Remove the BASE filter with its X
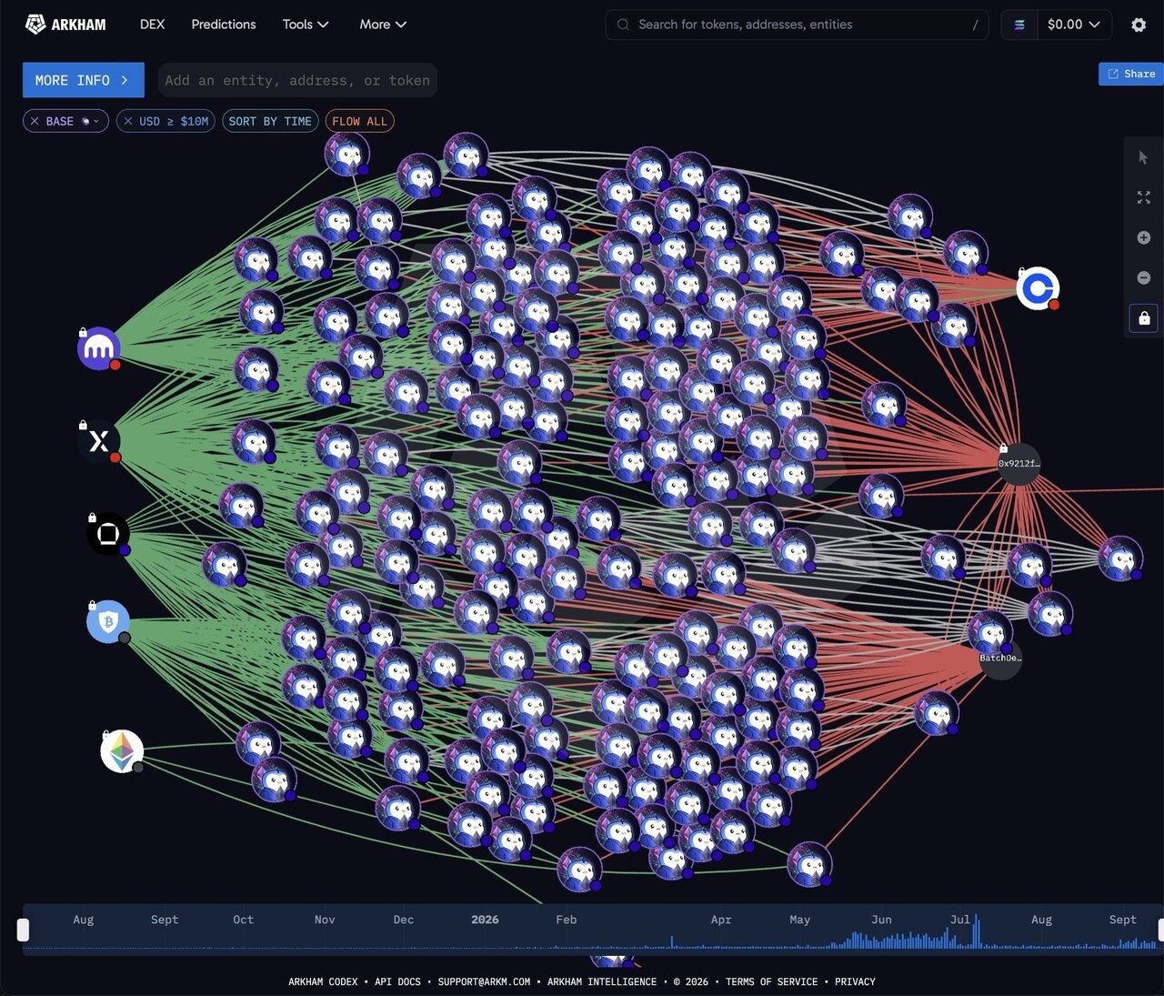Viewport: 1164px width, 996px height. point(35,121)
